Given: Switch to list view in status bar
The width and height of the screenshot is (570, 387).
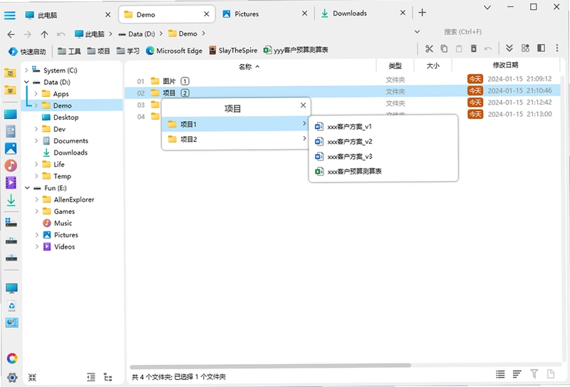Looking at the screenshot, I should click(x=500, y=374).
